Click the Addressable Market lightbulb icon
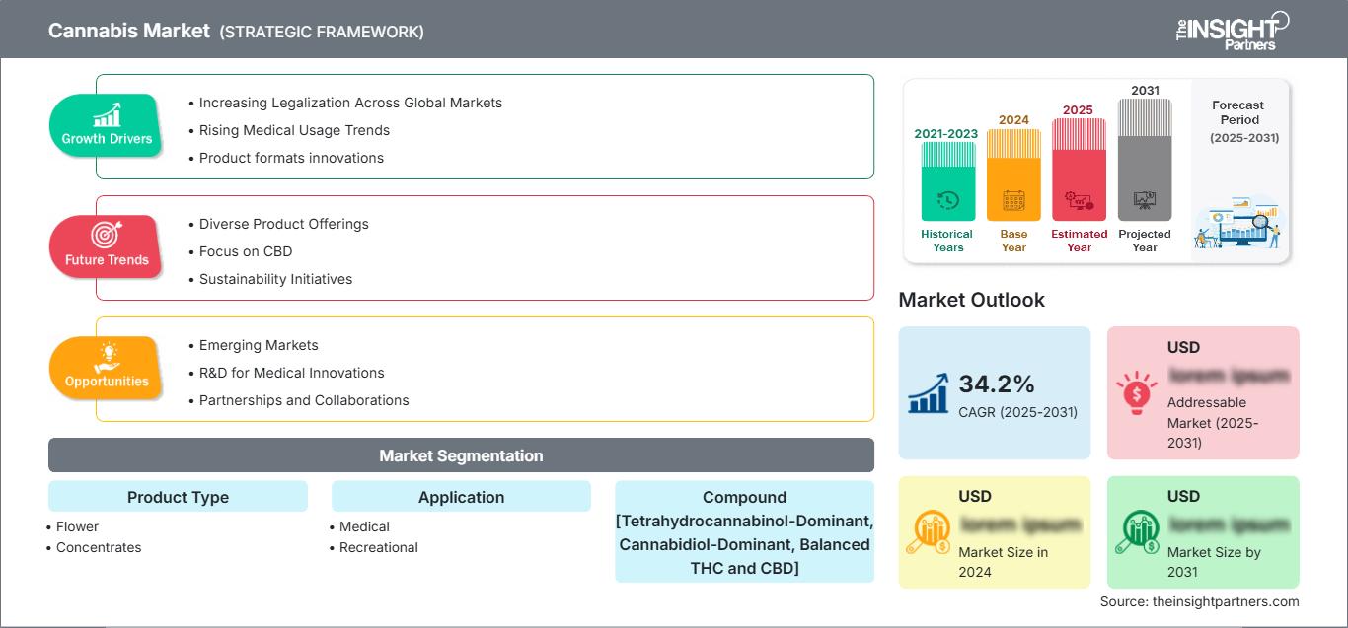Screen dimensions: 1348x628 (x=1137, y=392)
